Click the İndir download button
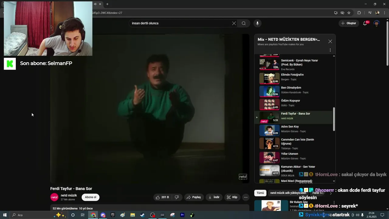Screen dimensions: 389x219 point(214,197)
